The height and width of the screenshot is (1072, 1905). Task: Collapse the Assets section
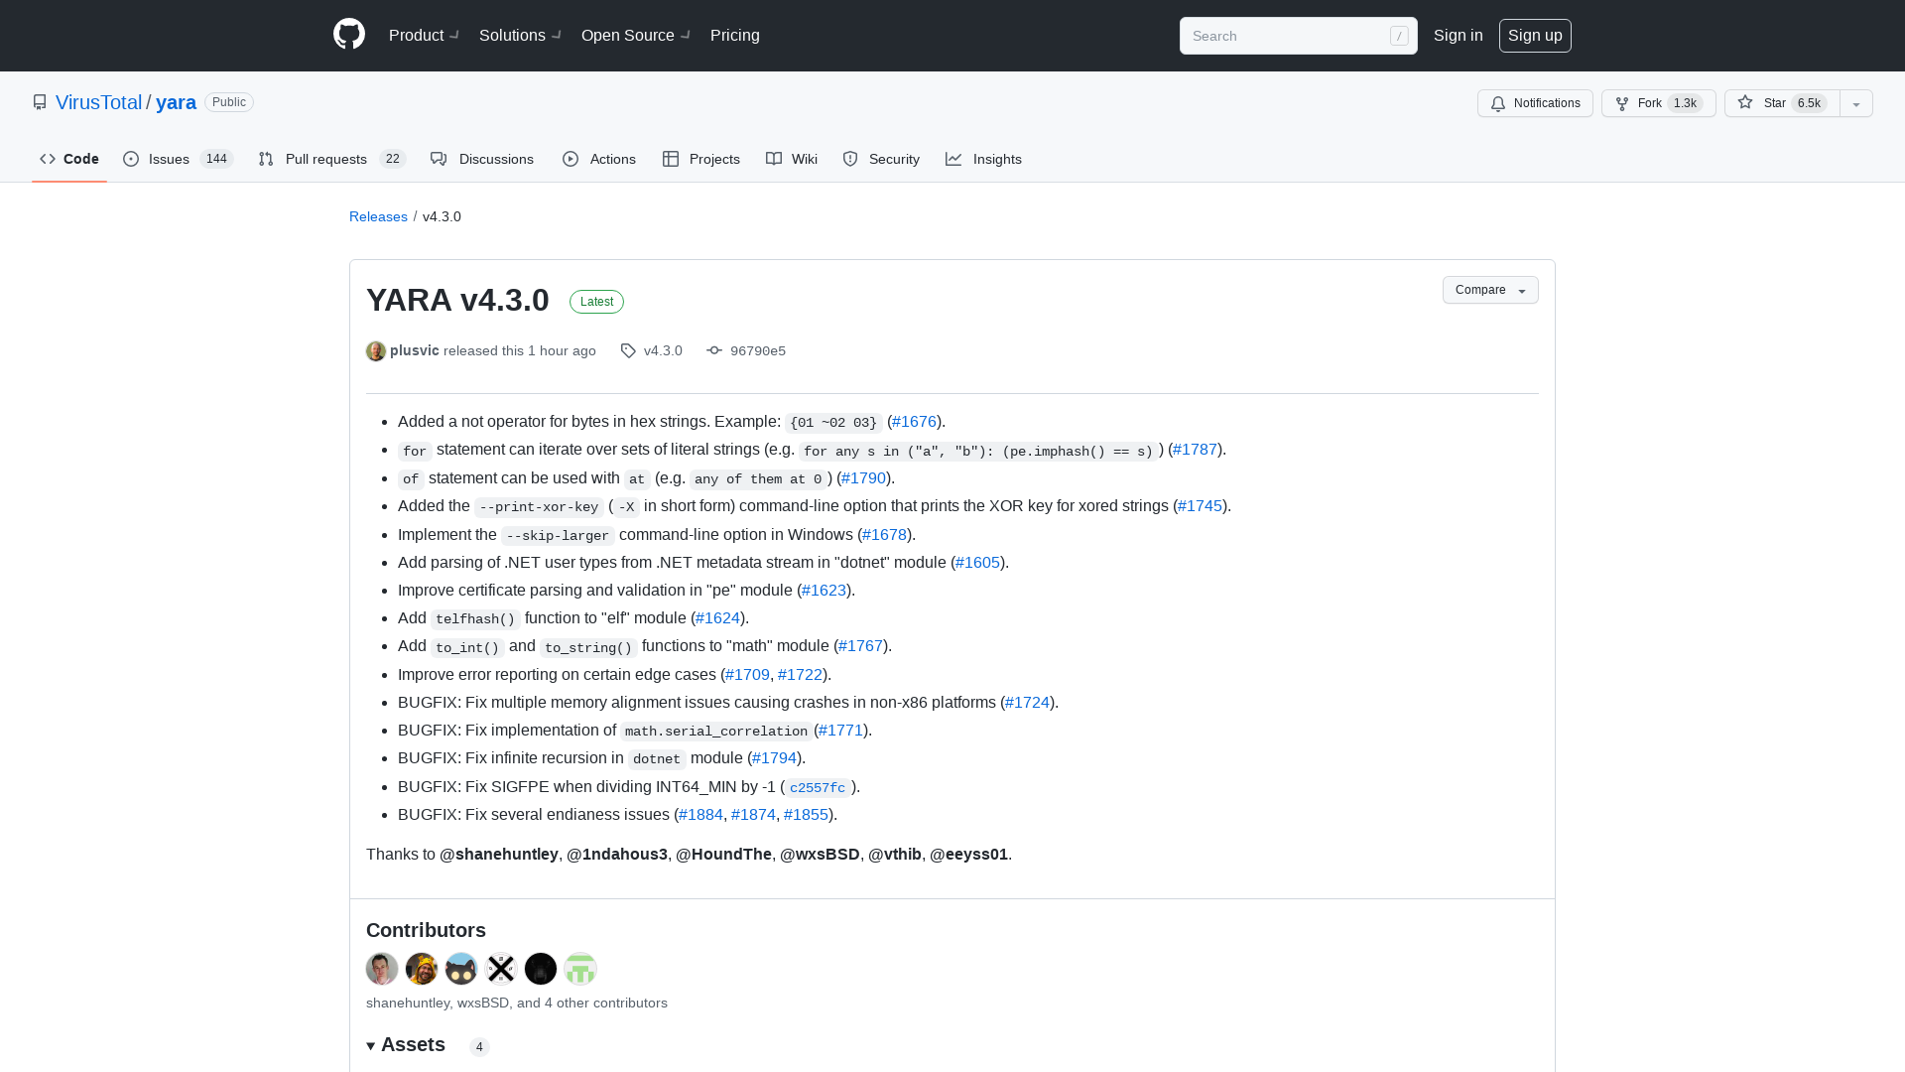coord(406,1045)
